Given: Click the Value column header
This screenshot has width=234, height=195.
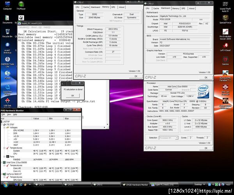Looking at the screenshot, I should pyautogui.click(x=39, y=118).
